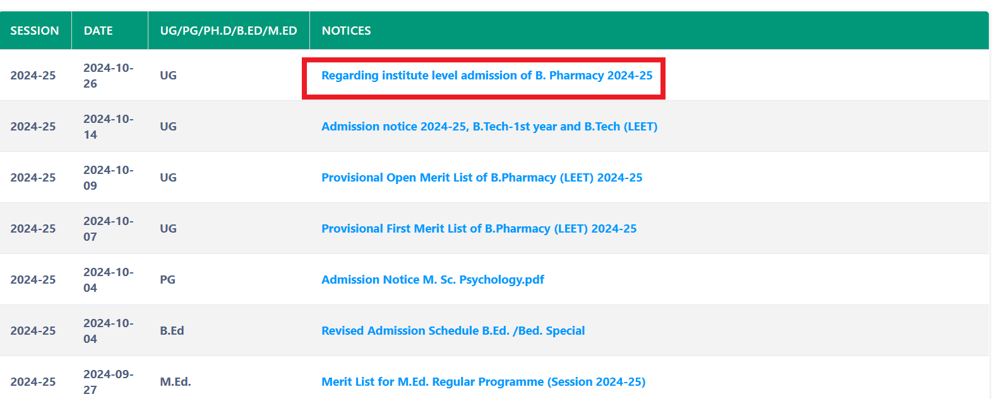This screenshot has height=399, width=992.
Task: Select the 2024-10-07 date cell
Action: point(108,229)
